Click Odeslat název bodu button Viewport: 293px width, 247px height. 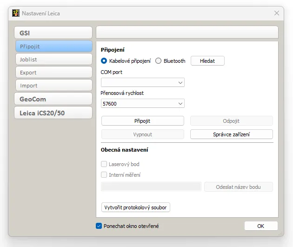tap(239, 187)
